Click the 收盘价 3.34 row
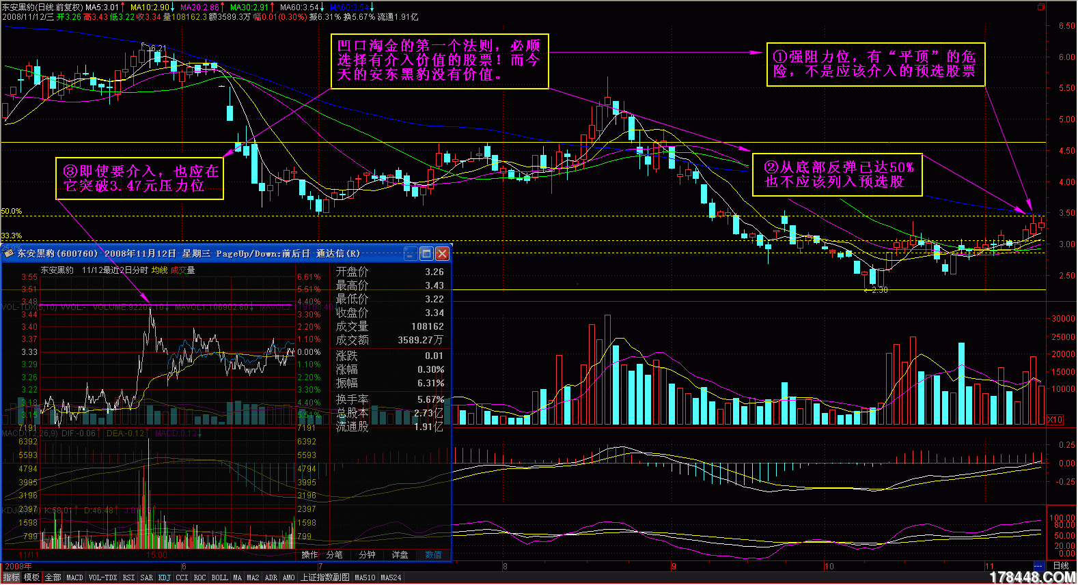 (389, 313)
